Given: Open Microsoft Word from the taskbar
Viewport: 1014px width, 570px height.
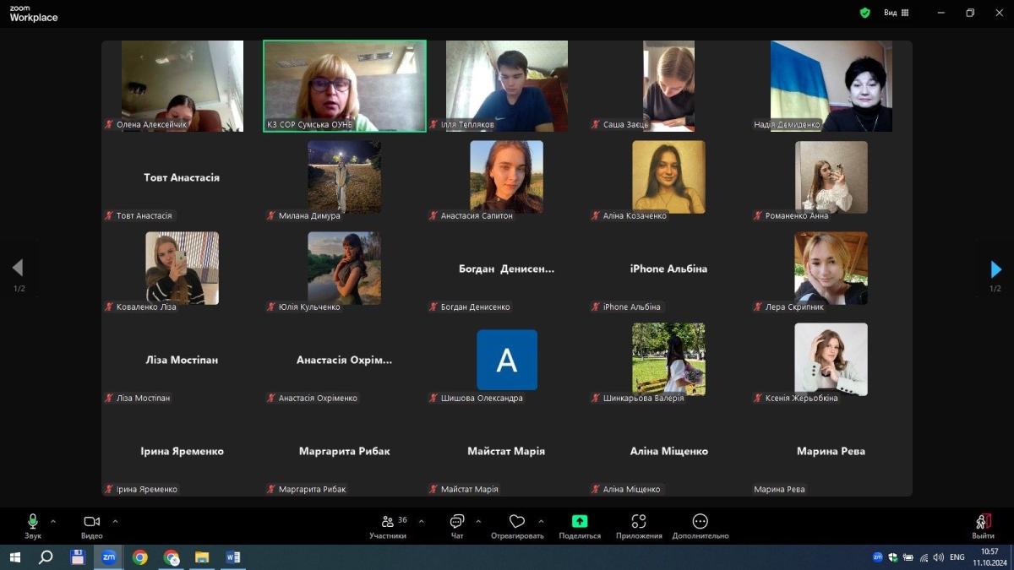Looking at the screenshot, I should (x=233, y=557).
